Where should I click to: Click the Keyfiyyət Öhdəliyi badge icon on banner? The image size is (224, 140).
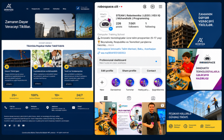[171, 126]
